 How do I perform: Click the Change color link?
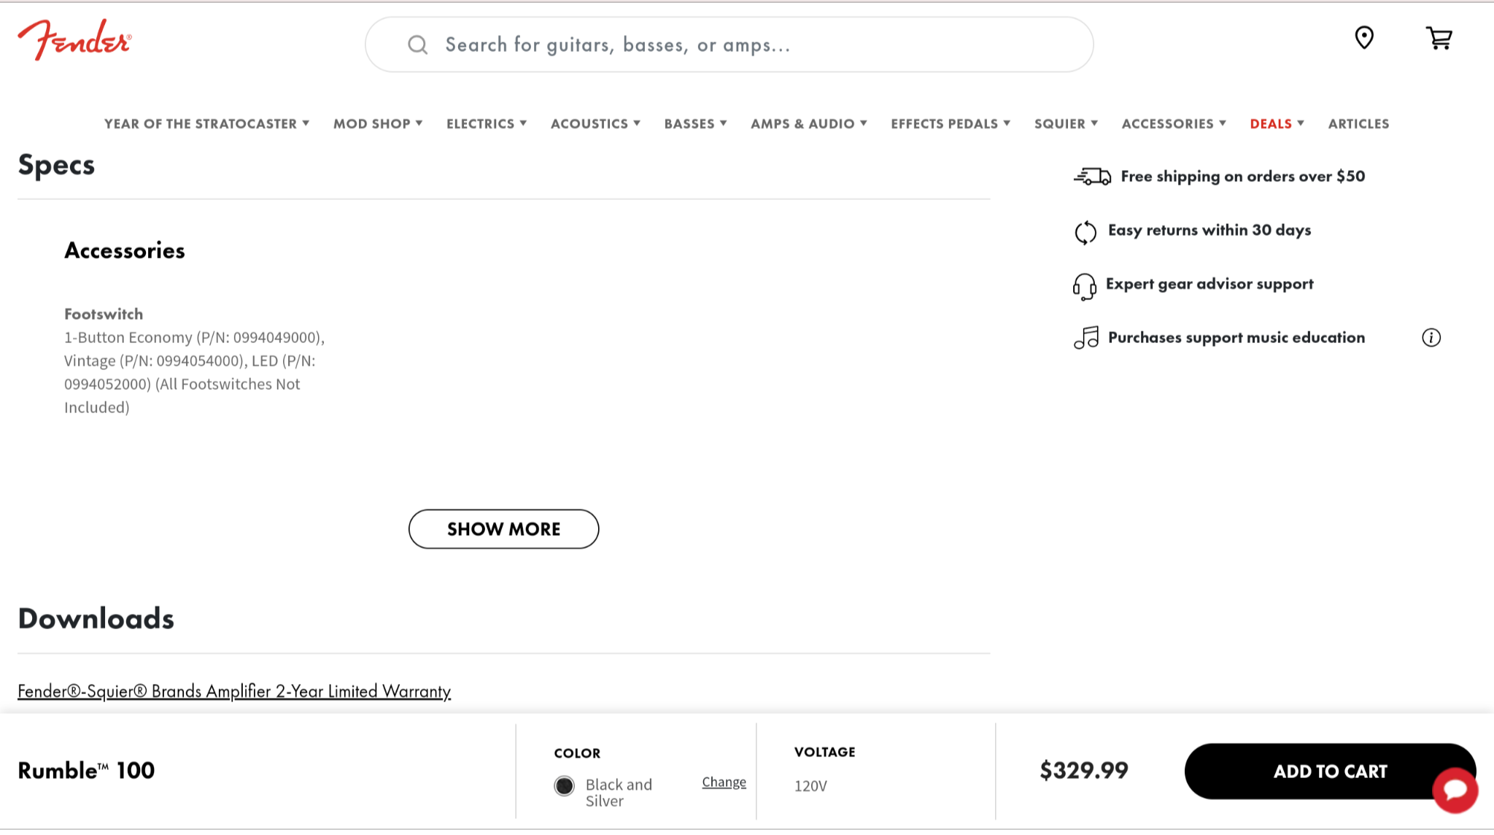(724, 782)
